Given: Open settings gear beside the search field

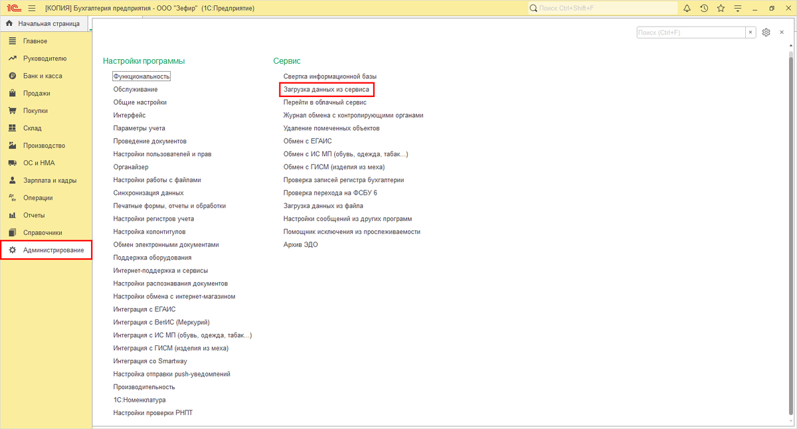Looking at the screenshot, I should click(766, 32).
